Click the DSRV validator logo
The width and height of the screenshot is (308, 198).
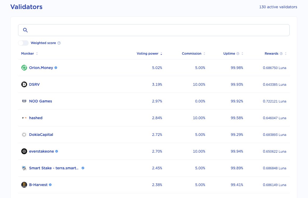click(24, 84)
